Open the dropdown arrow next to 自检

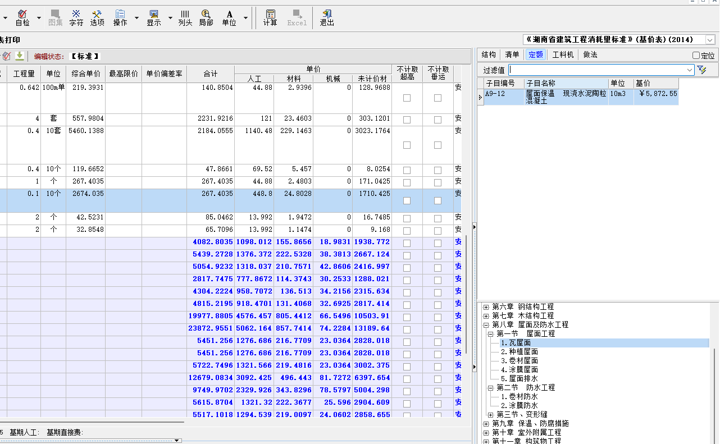point(39,18)
